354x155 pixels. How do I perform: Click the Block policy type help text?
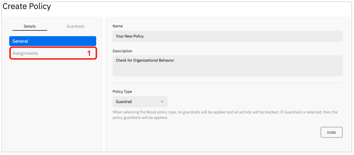[225, 115]
